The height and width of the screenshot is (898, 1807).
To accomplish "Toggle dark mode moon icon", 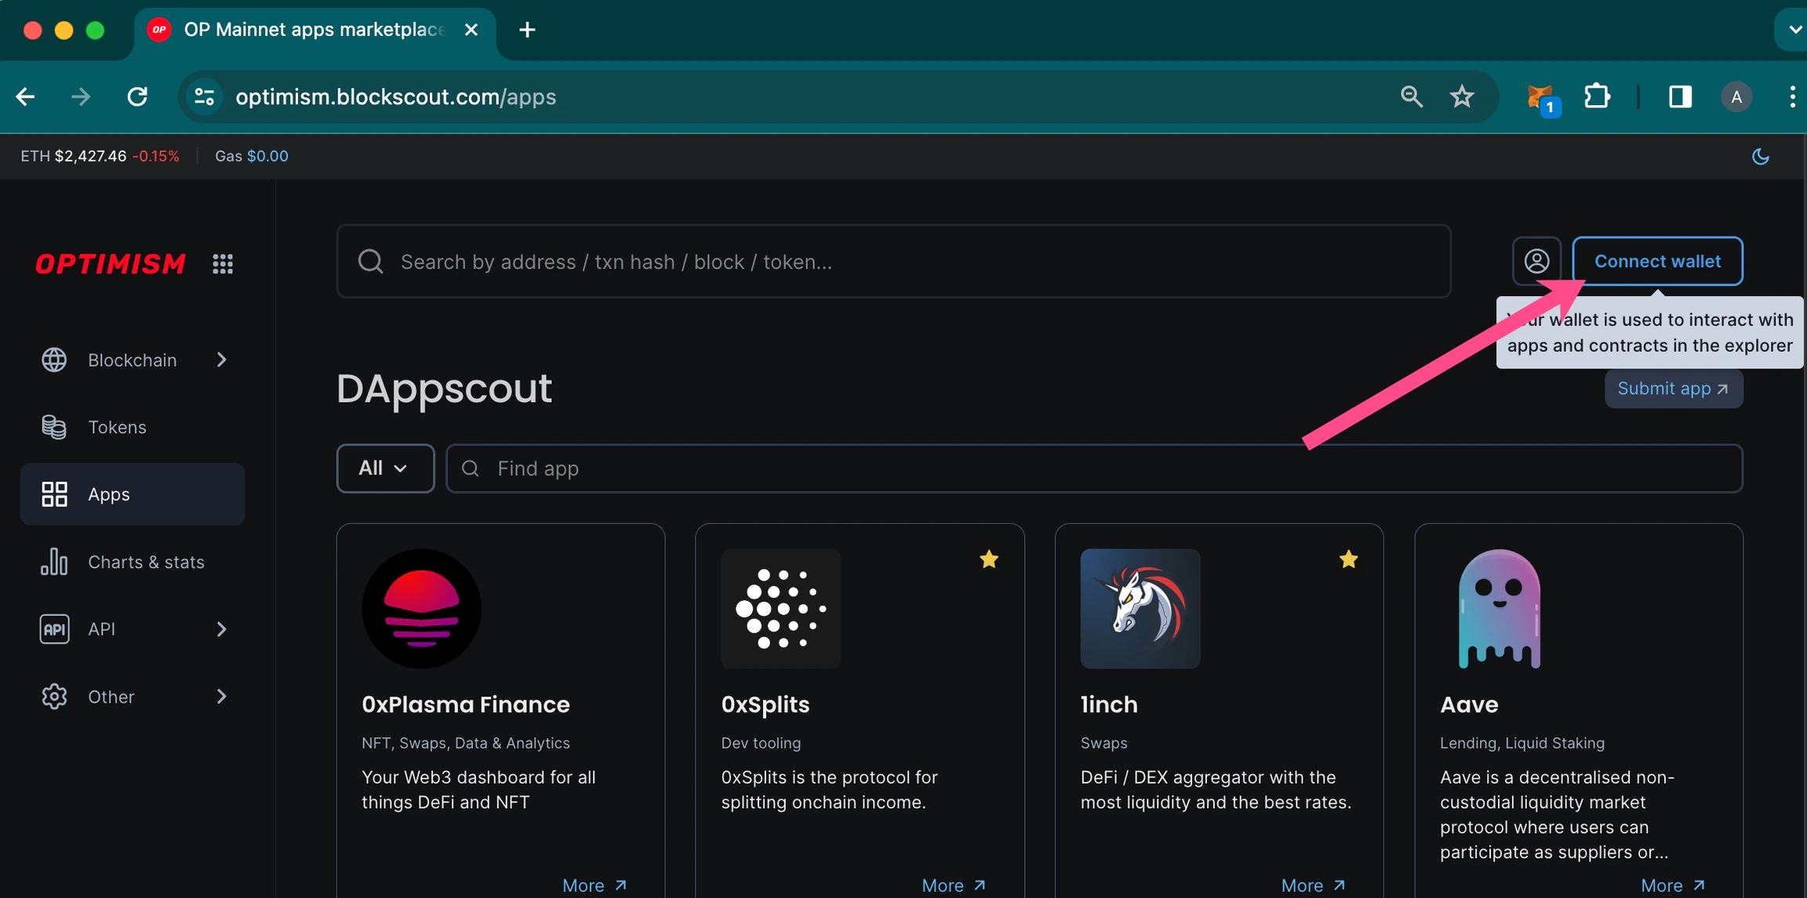I will 1760,156.
